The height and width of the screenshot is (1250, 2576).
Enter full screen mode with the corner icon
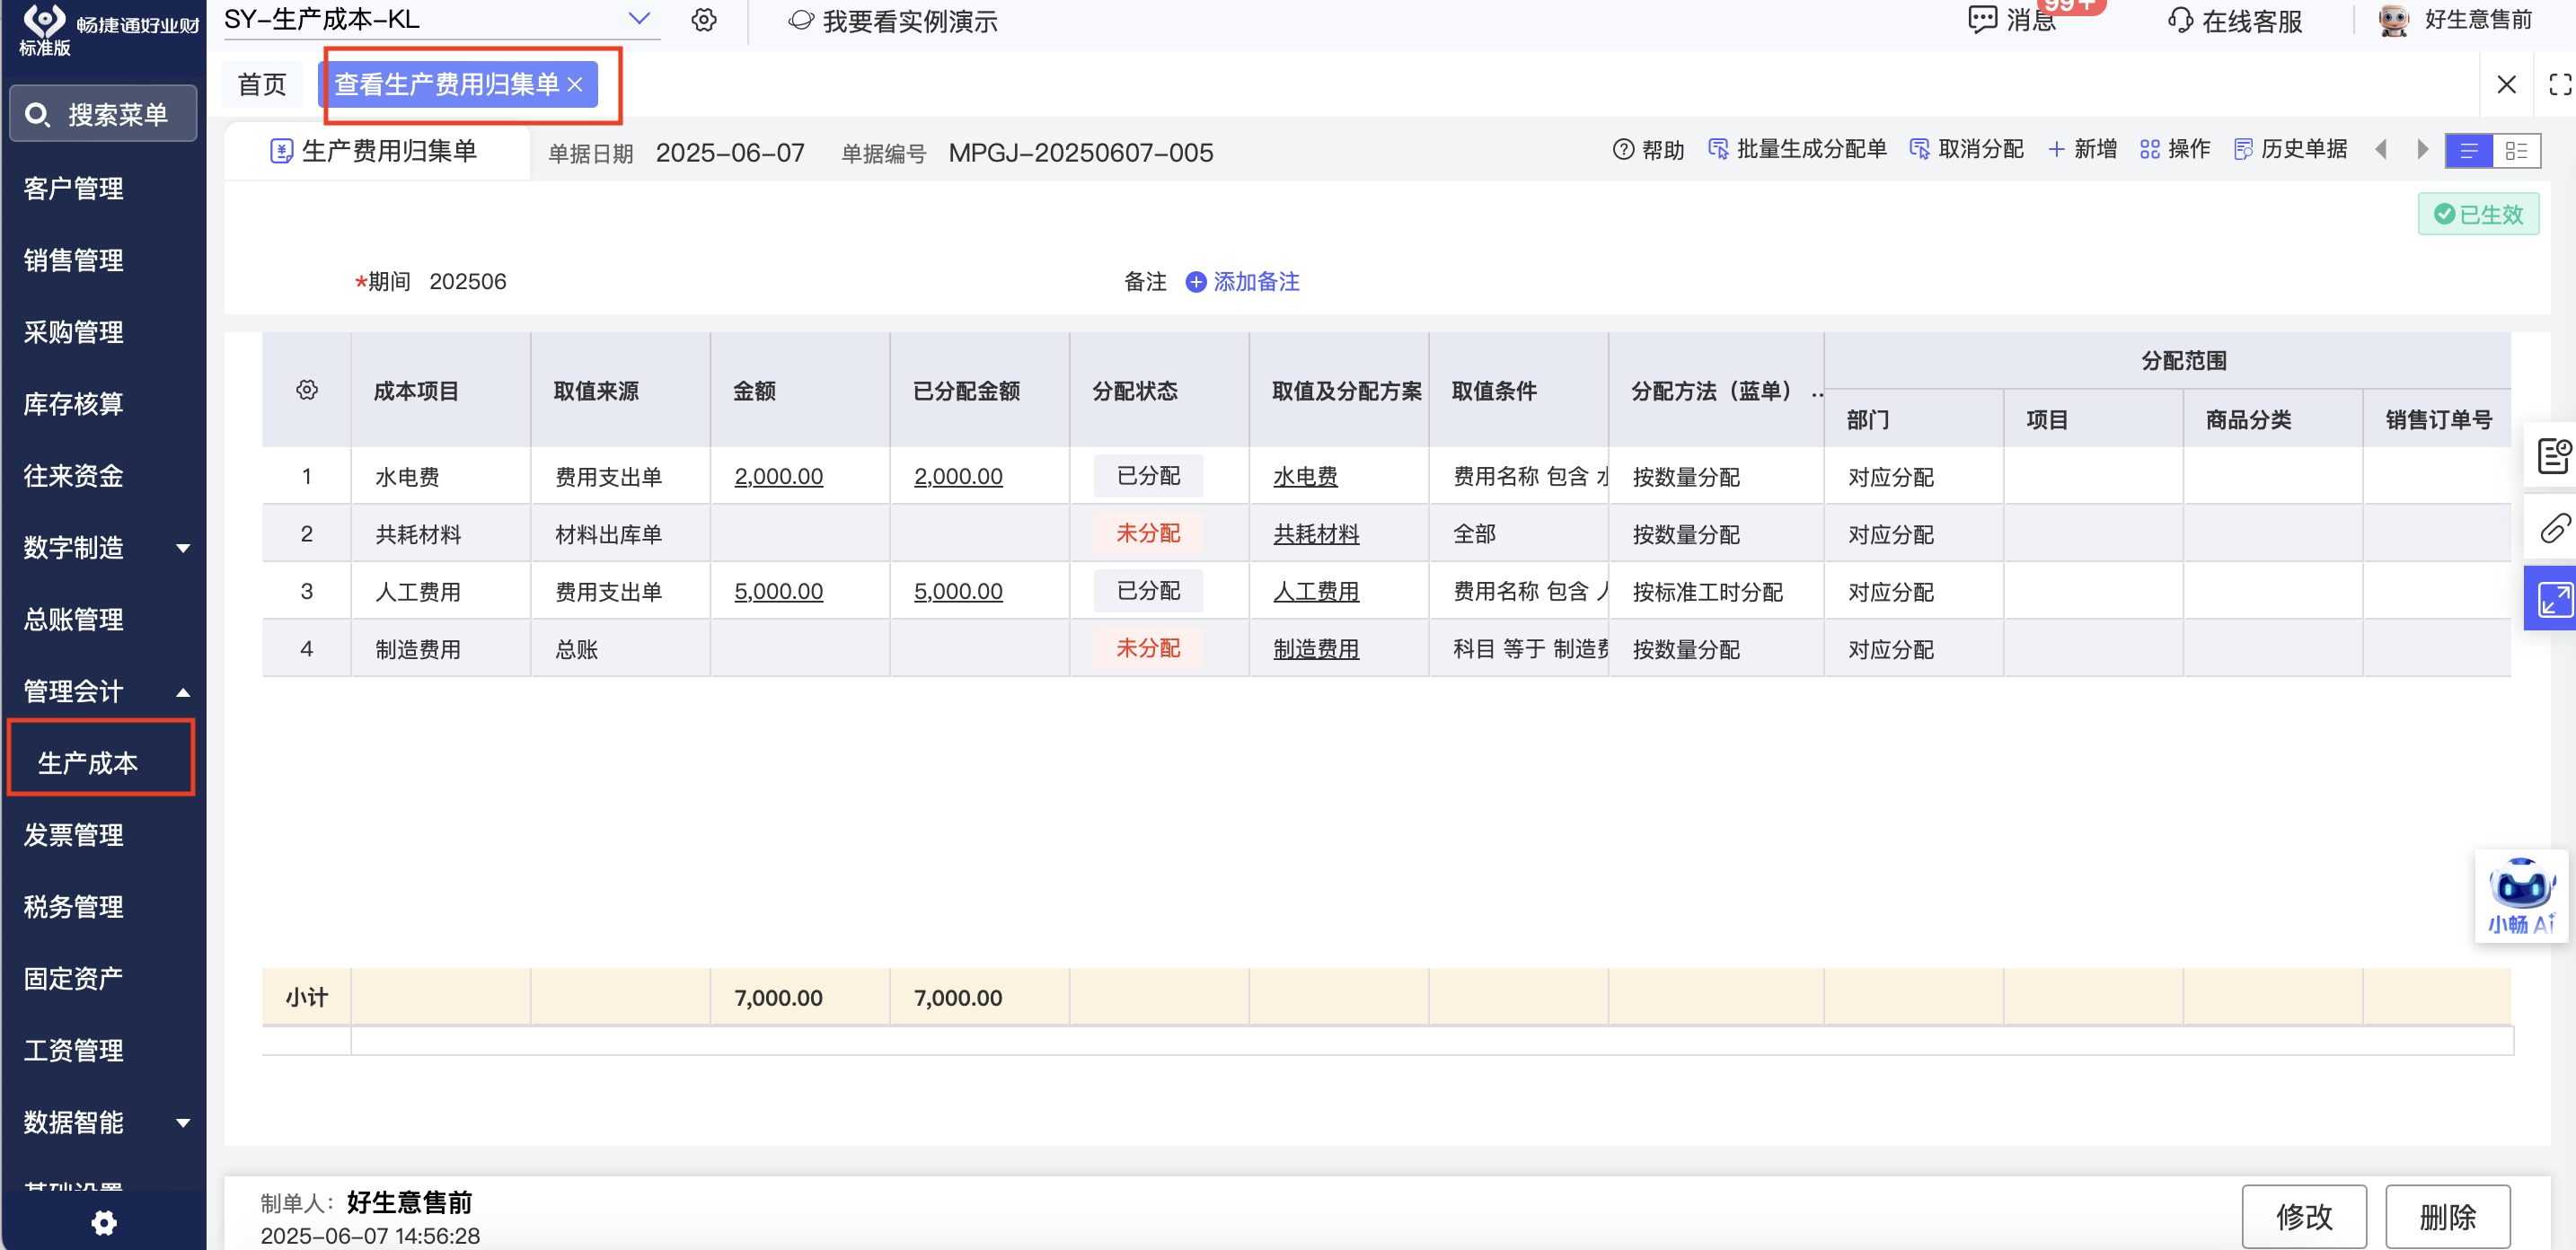pyautogui.click(x=2559, y=85)
